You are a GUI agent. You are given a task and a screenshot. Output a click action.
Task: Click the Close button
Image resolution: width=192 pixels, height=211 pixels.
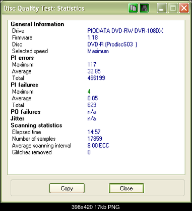pyautogui.click(x=126, y=188)
